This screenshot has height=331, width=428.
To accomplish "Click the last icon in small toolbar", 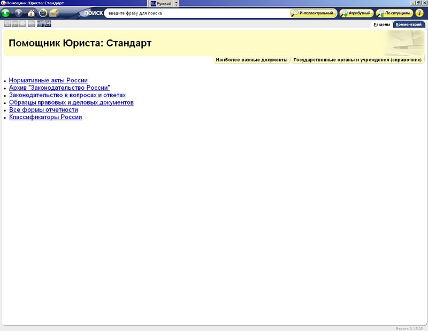I will tap(48, 23).
